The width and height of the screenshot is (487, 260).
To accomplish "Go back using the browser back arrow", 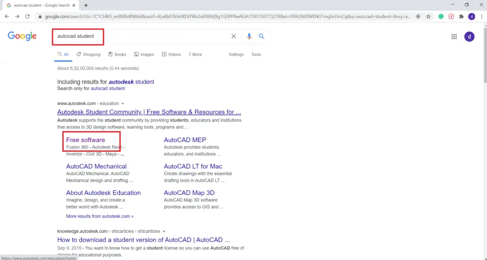I will 7,17.
